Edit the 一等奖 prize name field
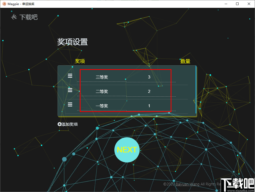255x192 pixels. 102,106
